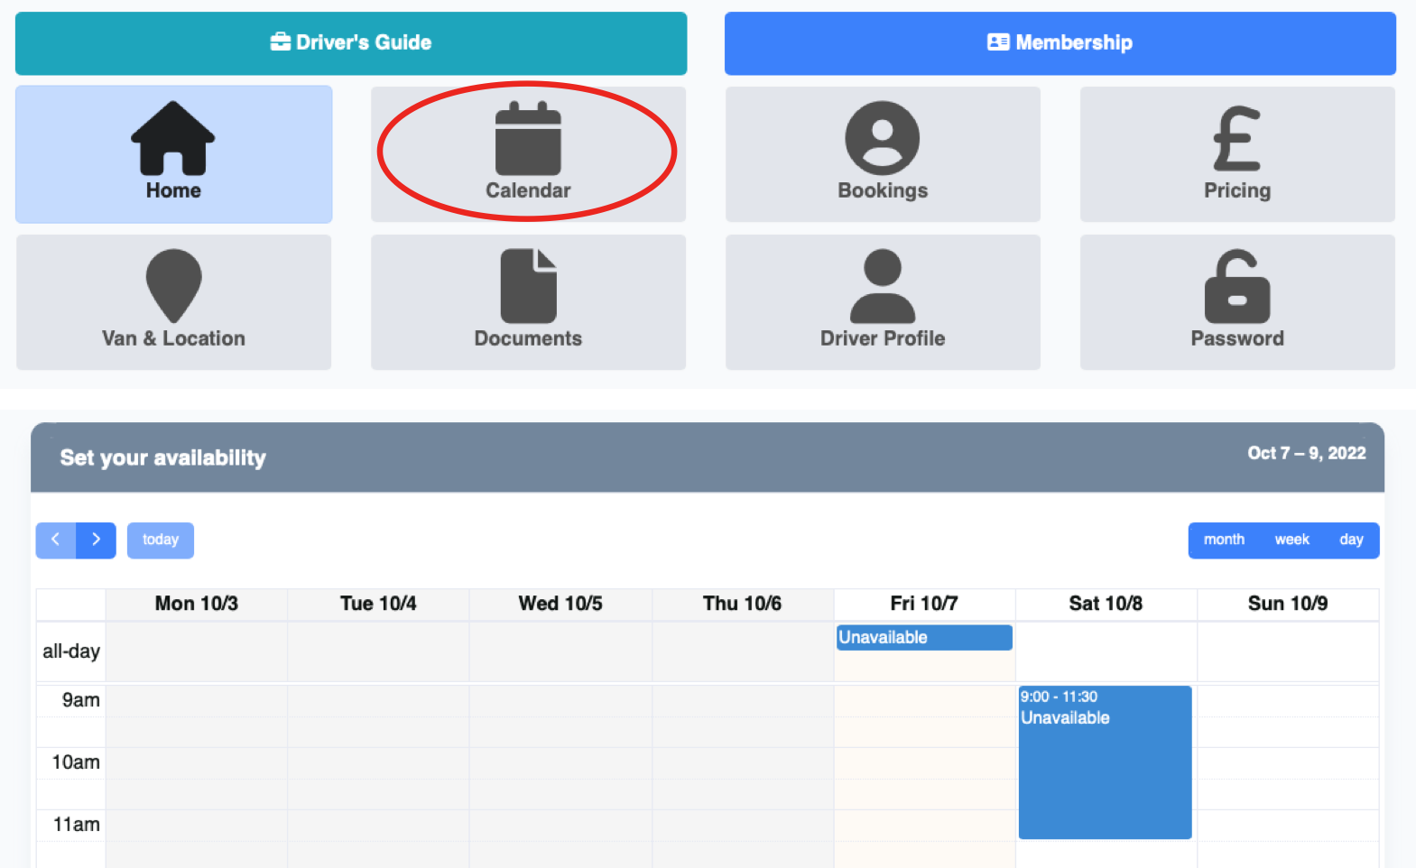
Task: Switch to week view
Action: click(1291, 540)
